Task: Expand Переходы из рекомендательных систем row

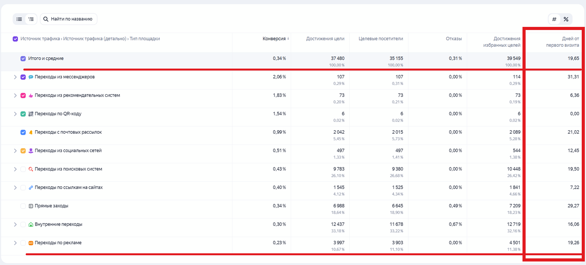Action: pos(15,95)
